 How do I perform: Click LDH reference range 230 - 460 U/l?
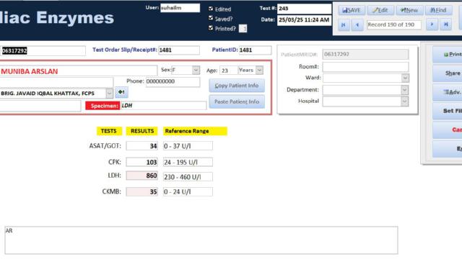(x=188, y=177)
